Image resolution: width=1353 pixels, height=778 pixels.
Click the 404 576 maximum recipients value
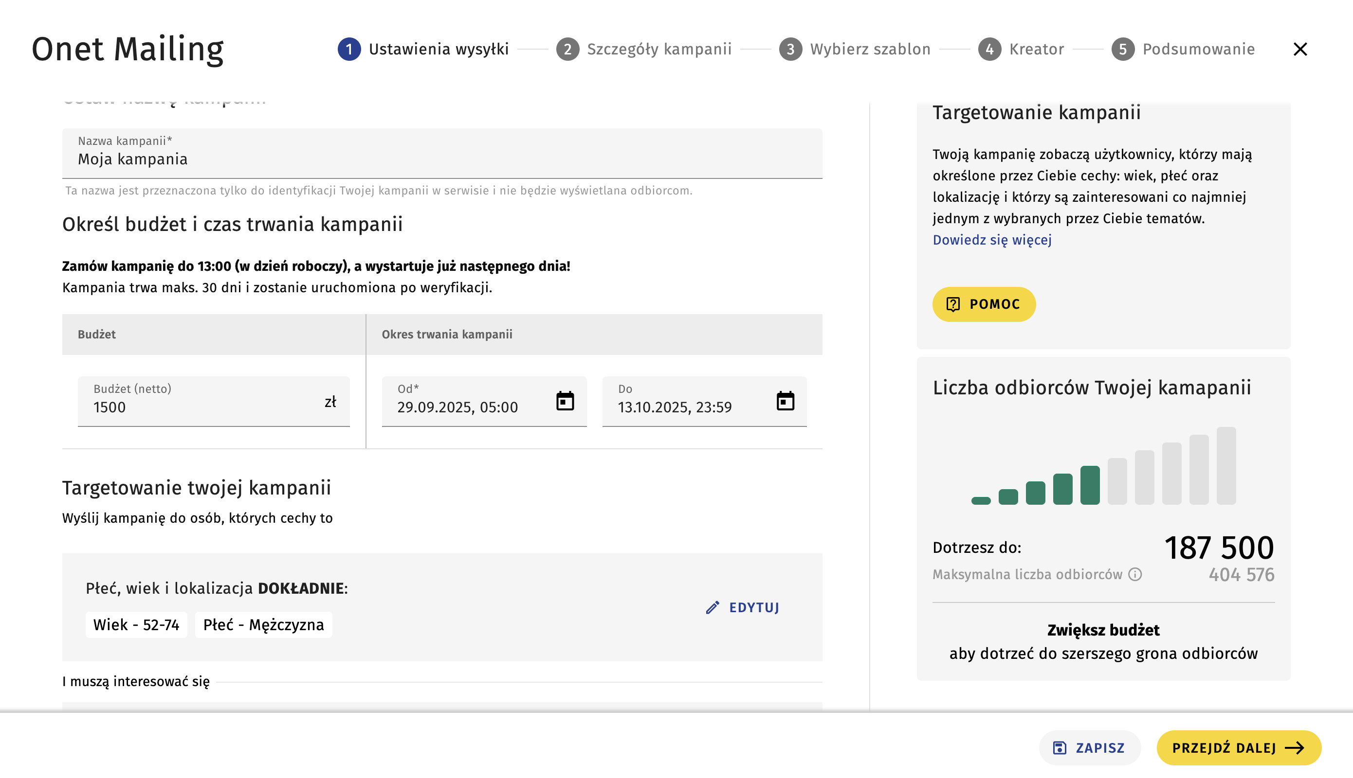click(1242, 574)
